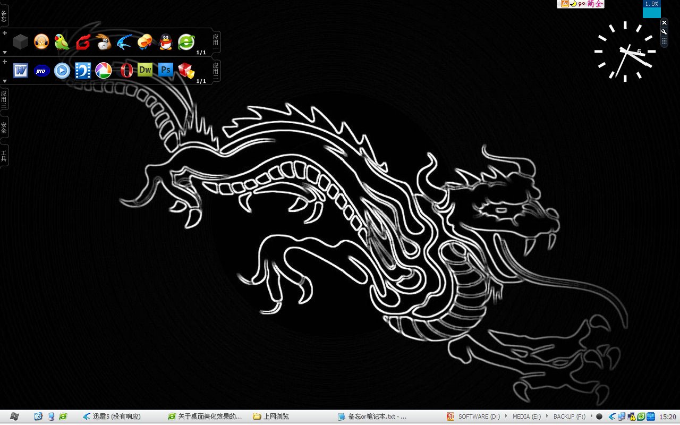This screenshot has width=680, height=425.
Task: Open Microsoft Word from the dock
Action: click(21, 70)
